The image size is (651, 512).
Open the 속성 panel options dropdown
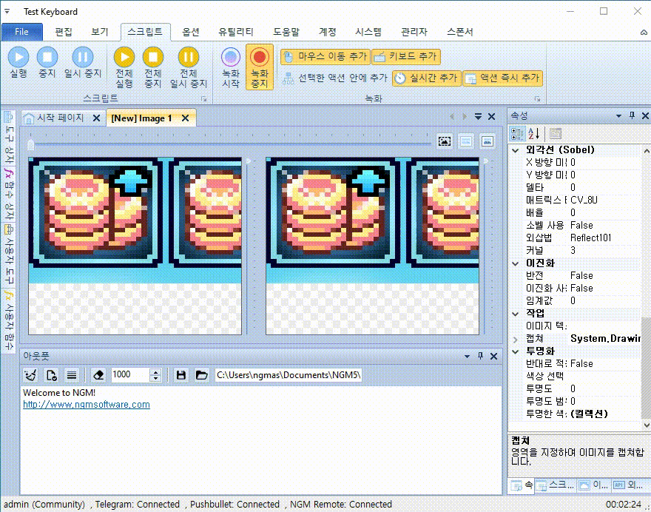coord(618,116)
